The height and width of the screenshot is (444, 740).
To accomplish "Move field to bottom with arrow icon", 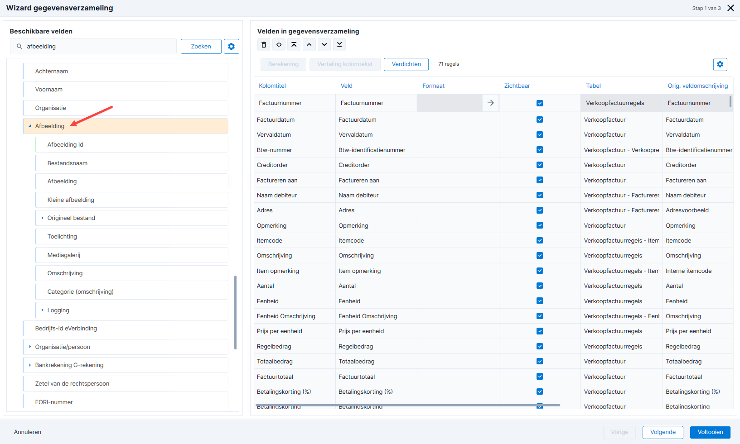I will [x=339, y=45].
